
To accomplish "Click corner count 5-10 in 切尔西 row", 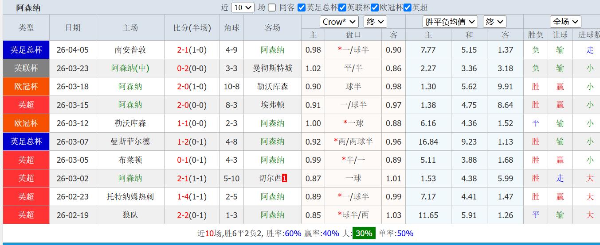I will click(x=231, y=178).
